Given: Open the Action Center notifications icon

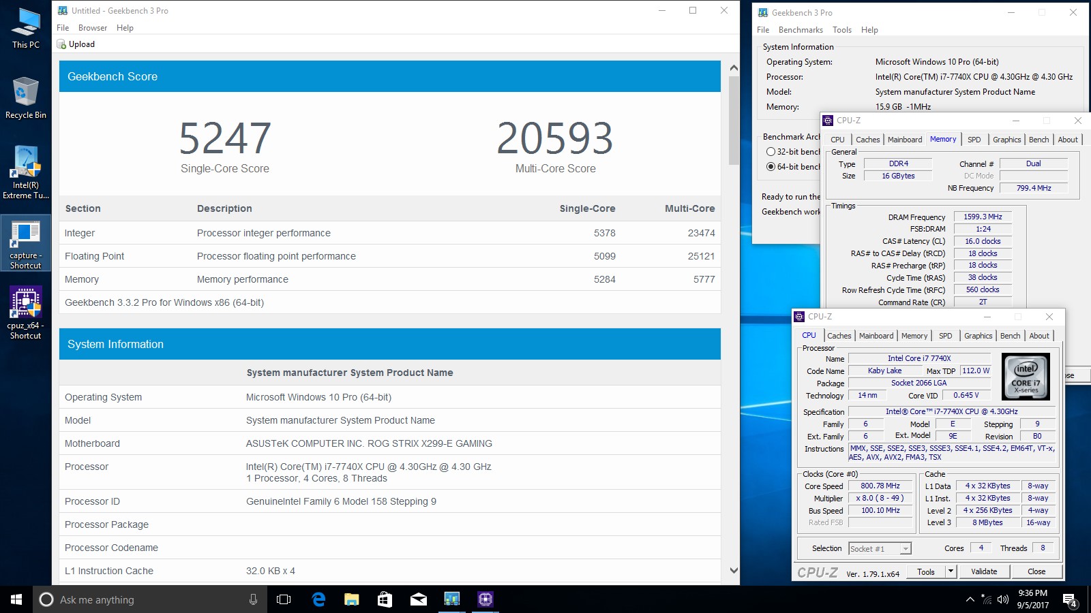Looking at the screenshot, I should pos(1070,600).
